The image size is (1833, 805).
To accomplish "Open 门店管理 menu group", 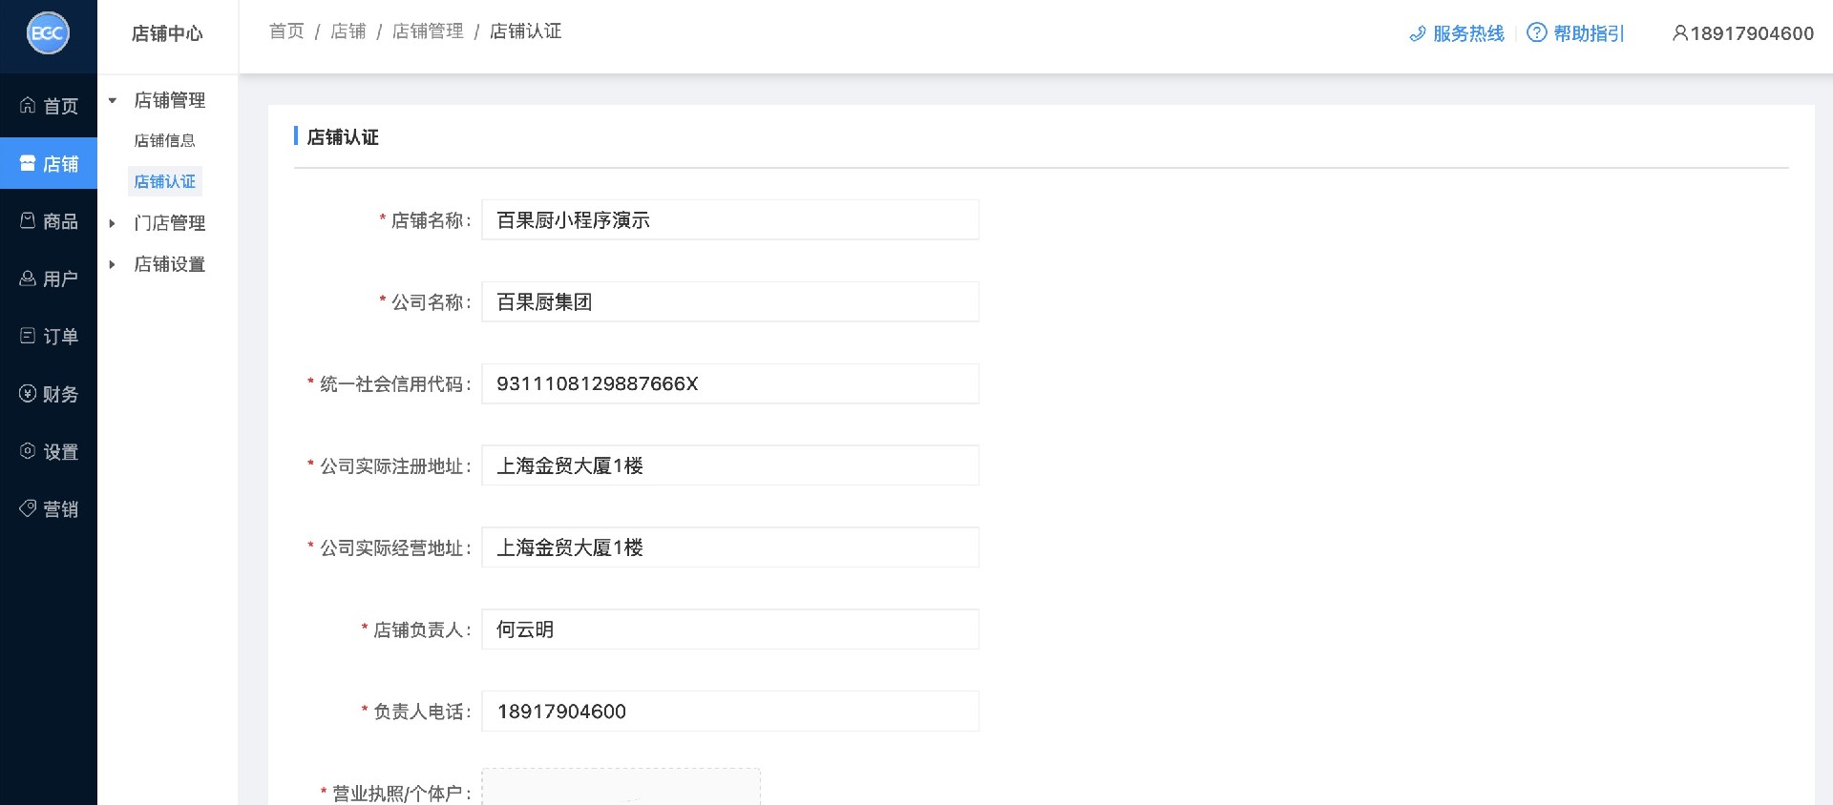I will click(x=169, y=223).
